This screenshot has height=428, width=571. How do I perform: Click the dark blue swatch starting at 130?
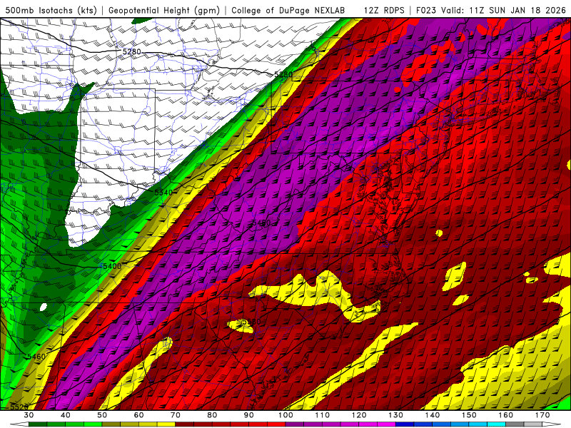coord(405,424)
